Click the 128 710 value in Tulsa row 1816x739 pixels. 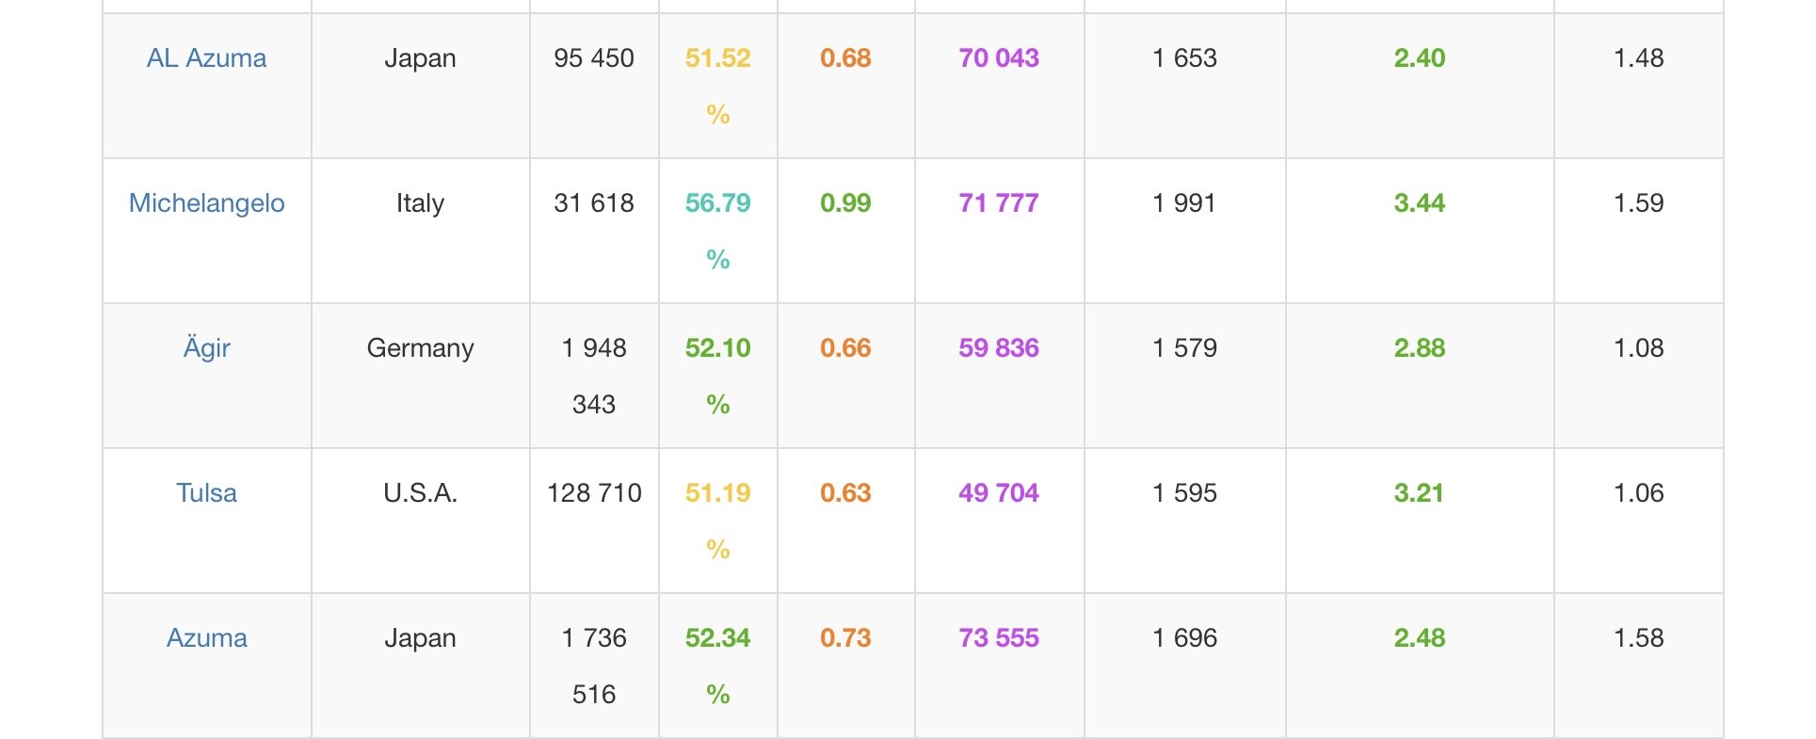point(593,493)
